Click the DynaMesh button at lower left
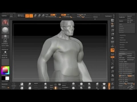Image resolution: width=137 pixels, height=102 pixels. click(x=5, y=84)
